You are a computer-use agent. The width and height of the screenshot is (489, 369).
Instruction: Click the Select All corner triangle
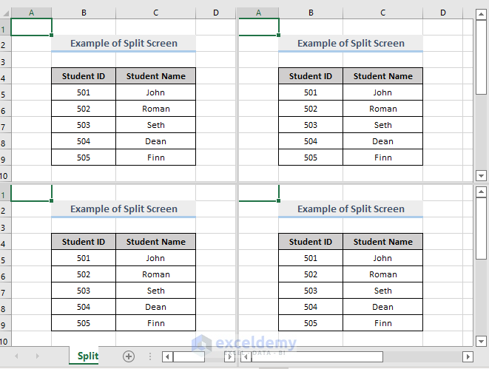[x=6, y=13]
